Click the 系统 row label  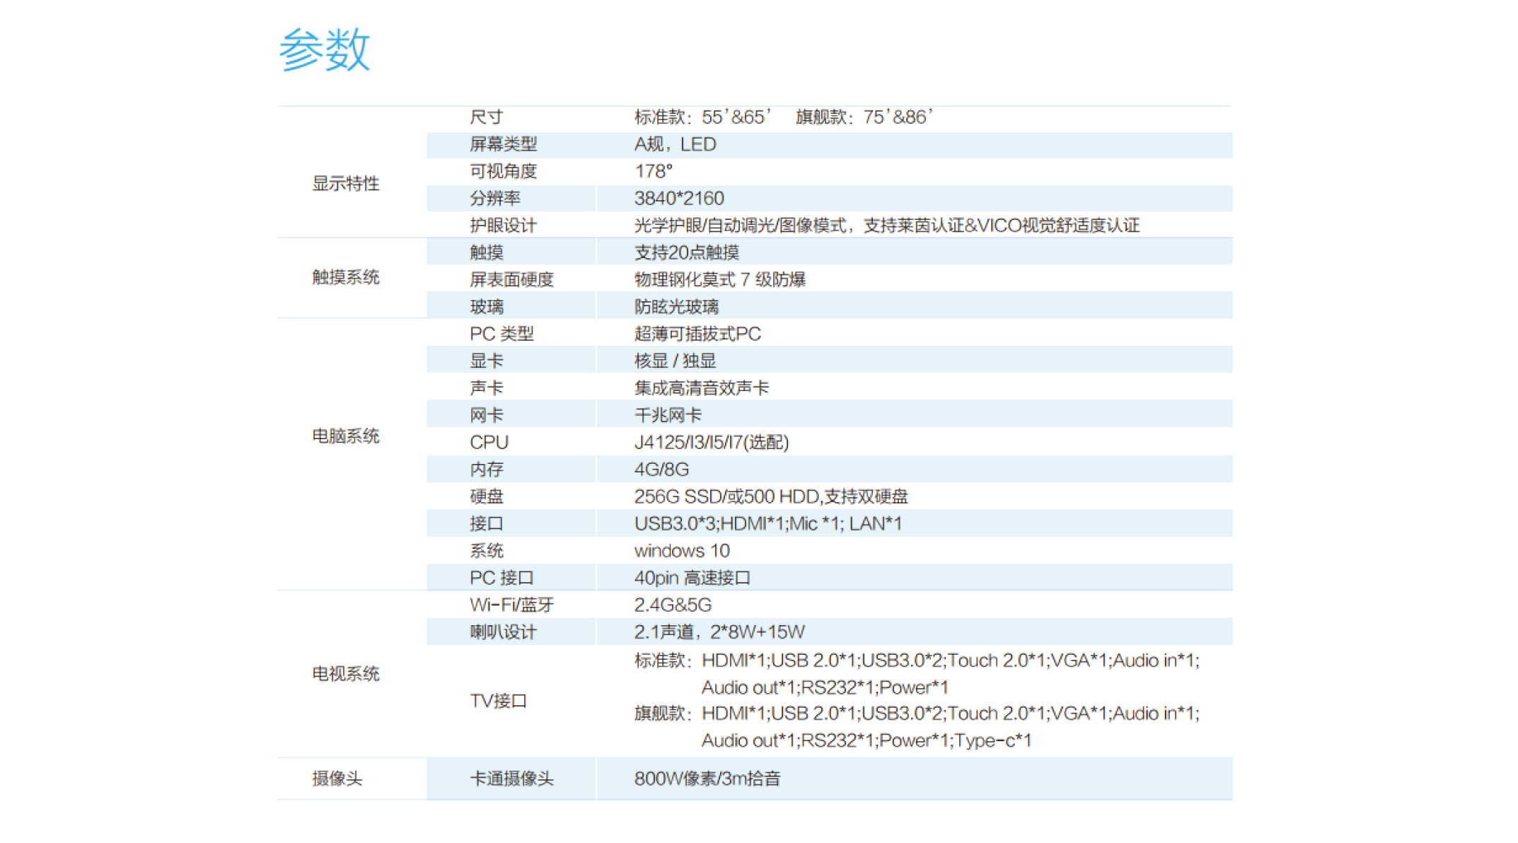tap(487, 551)
